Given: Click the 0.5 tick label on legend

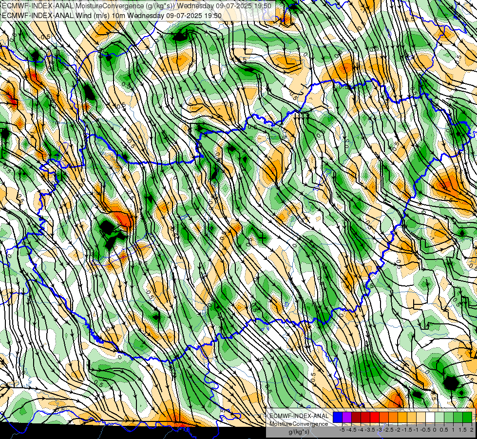Looking at the screenshot, I should point(444,430).
